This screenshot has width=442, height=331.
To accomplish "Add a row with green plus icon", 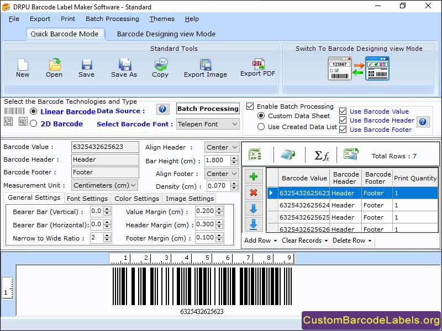I will click(254, 177).
